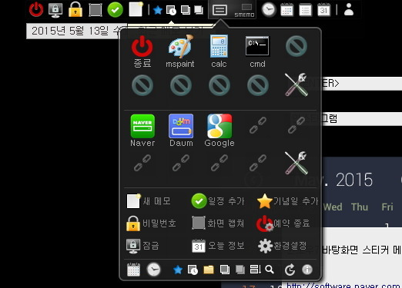
Task: Click the clock icon in the popup bottom row
Action: click(x=153, y=270)
